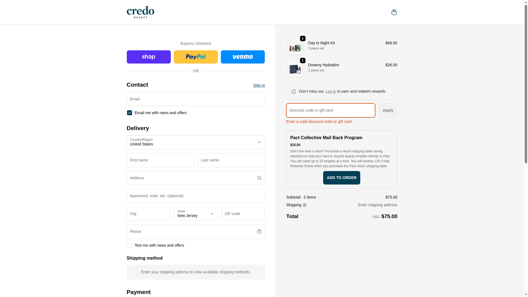
Task: Pay with Shop Pay express button
Action: (148, 57)
